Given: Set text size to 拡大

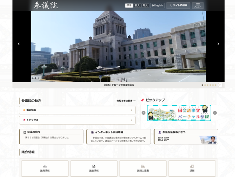Looking at the screenshot, I should pyautogui.click(x=137, y=6).
